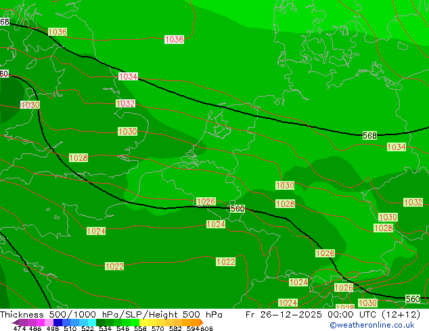Select the 'Fr 26-12-2025 00:00 UTC (12+12)' date text
This screenshot has height=331, width=429.
tap(333, 315)
